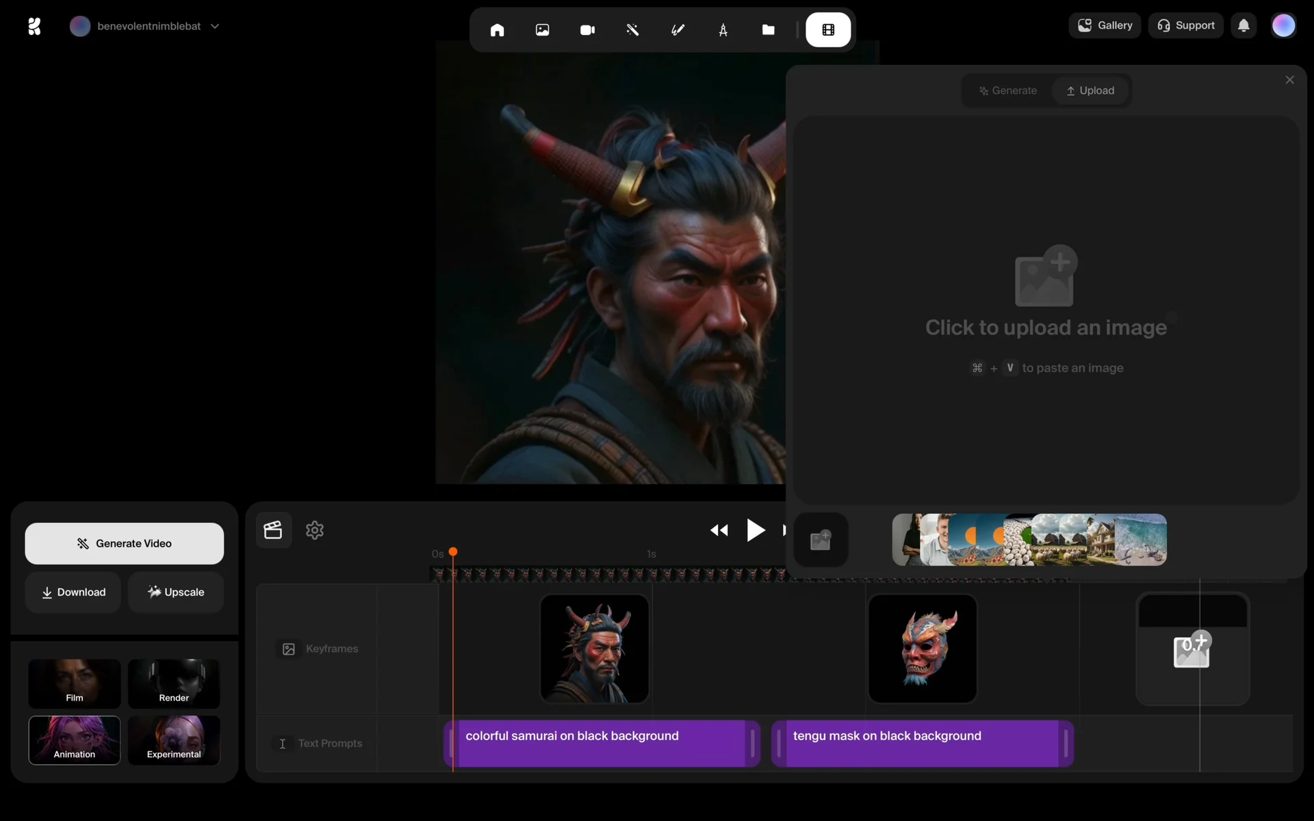Select the Animation style preset
This screenshot has height=821, width=1314.
click(75, 740)
